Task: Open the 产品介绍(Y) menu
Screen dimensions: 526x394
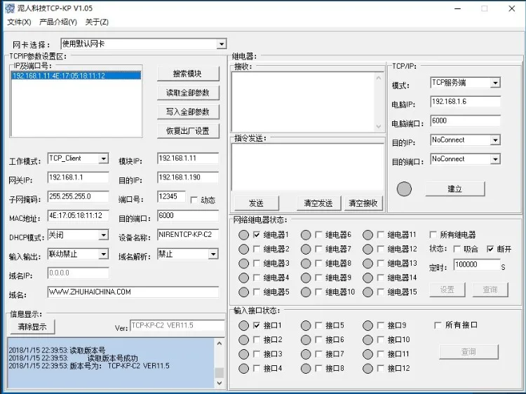Action: click(58, 22)
